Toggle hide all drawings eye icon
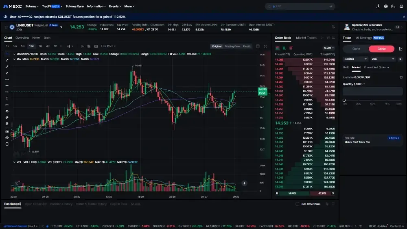Image resolution: width=407 pixels, height=229 pixels. (x=7, y=138)
